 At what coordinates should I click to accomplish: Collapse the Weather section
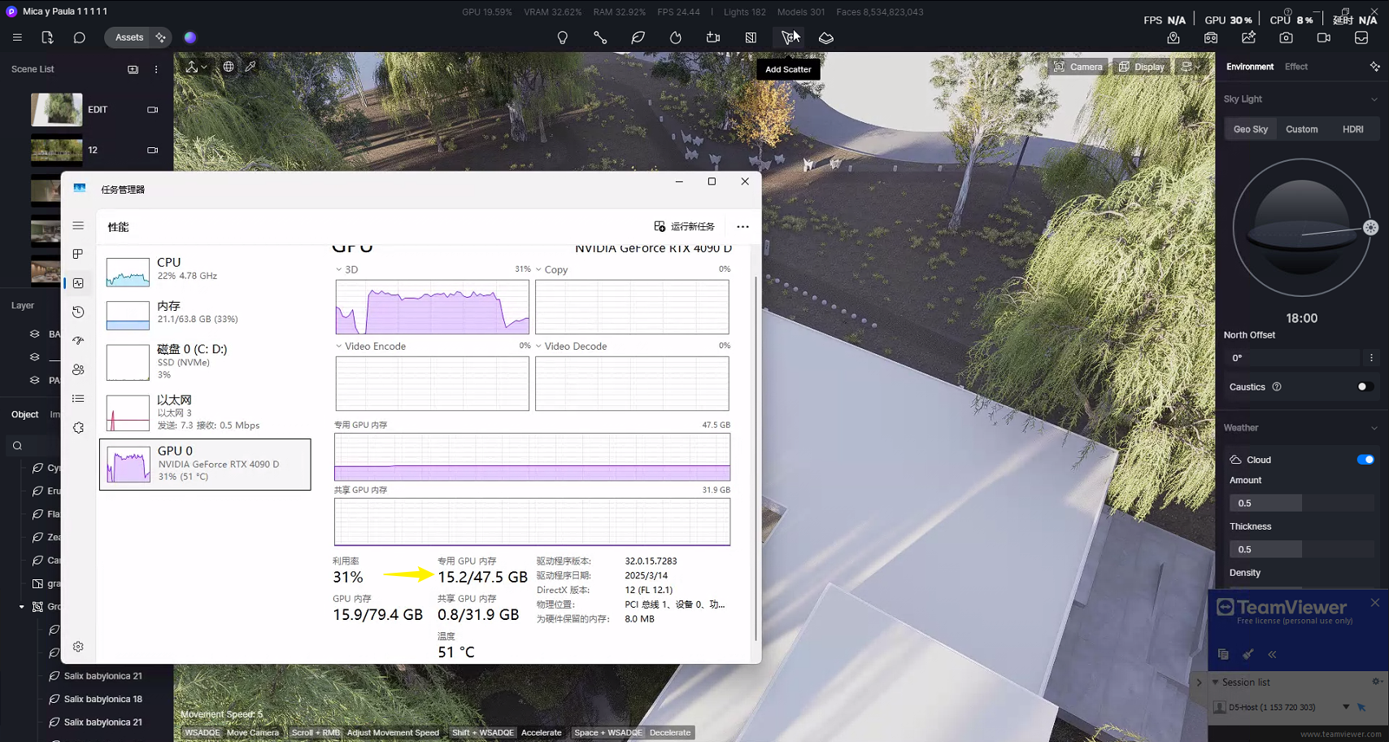1374,428
